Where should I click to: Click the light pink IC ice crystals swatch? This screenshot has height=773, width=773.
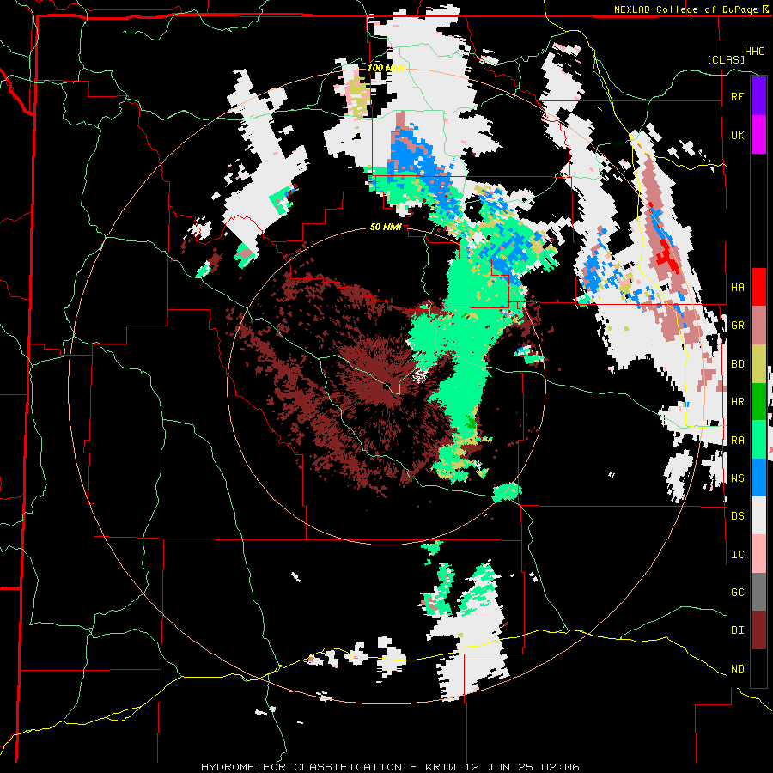pos(758,554)
